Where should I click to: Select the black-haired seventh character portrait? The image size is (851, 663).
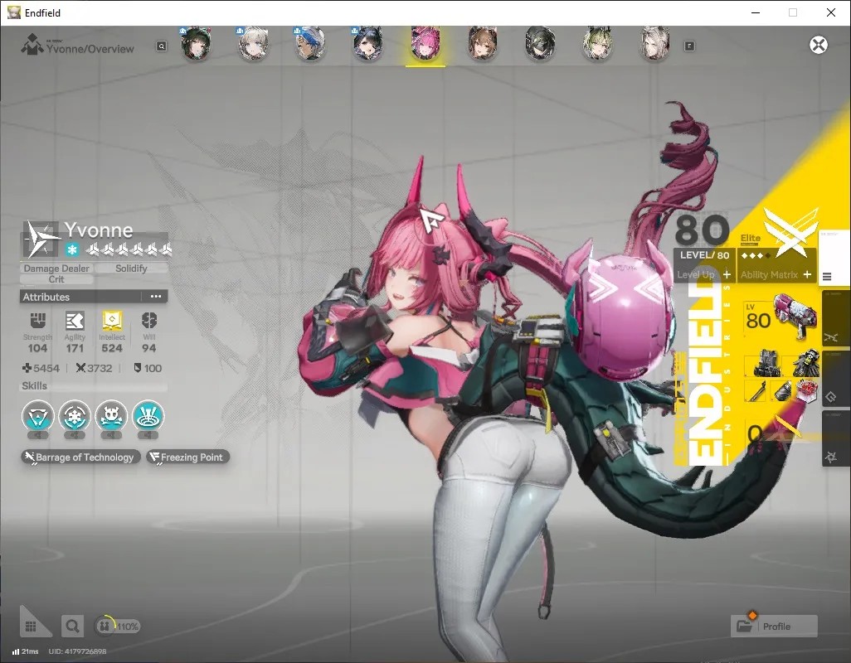point(540,45)
